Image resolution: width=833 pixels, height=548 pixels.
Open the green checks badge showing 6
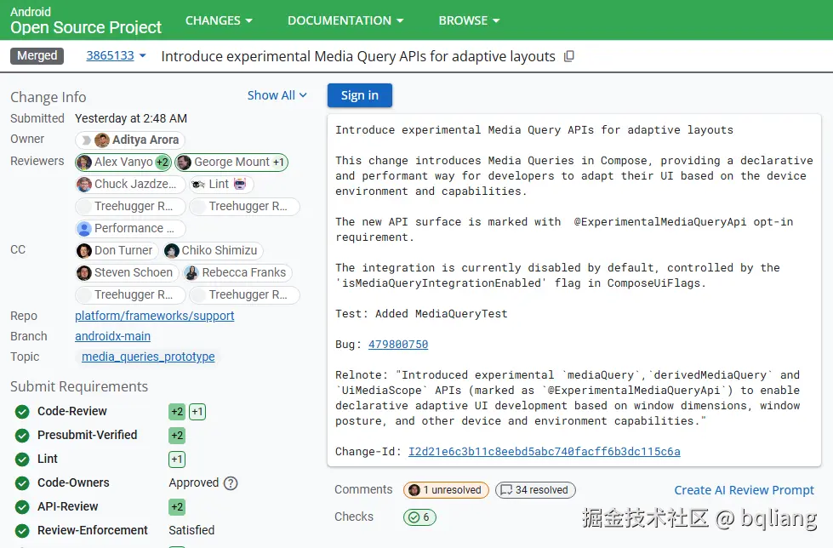coord(419,517)
